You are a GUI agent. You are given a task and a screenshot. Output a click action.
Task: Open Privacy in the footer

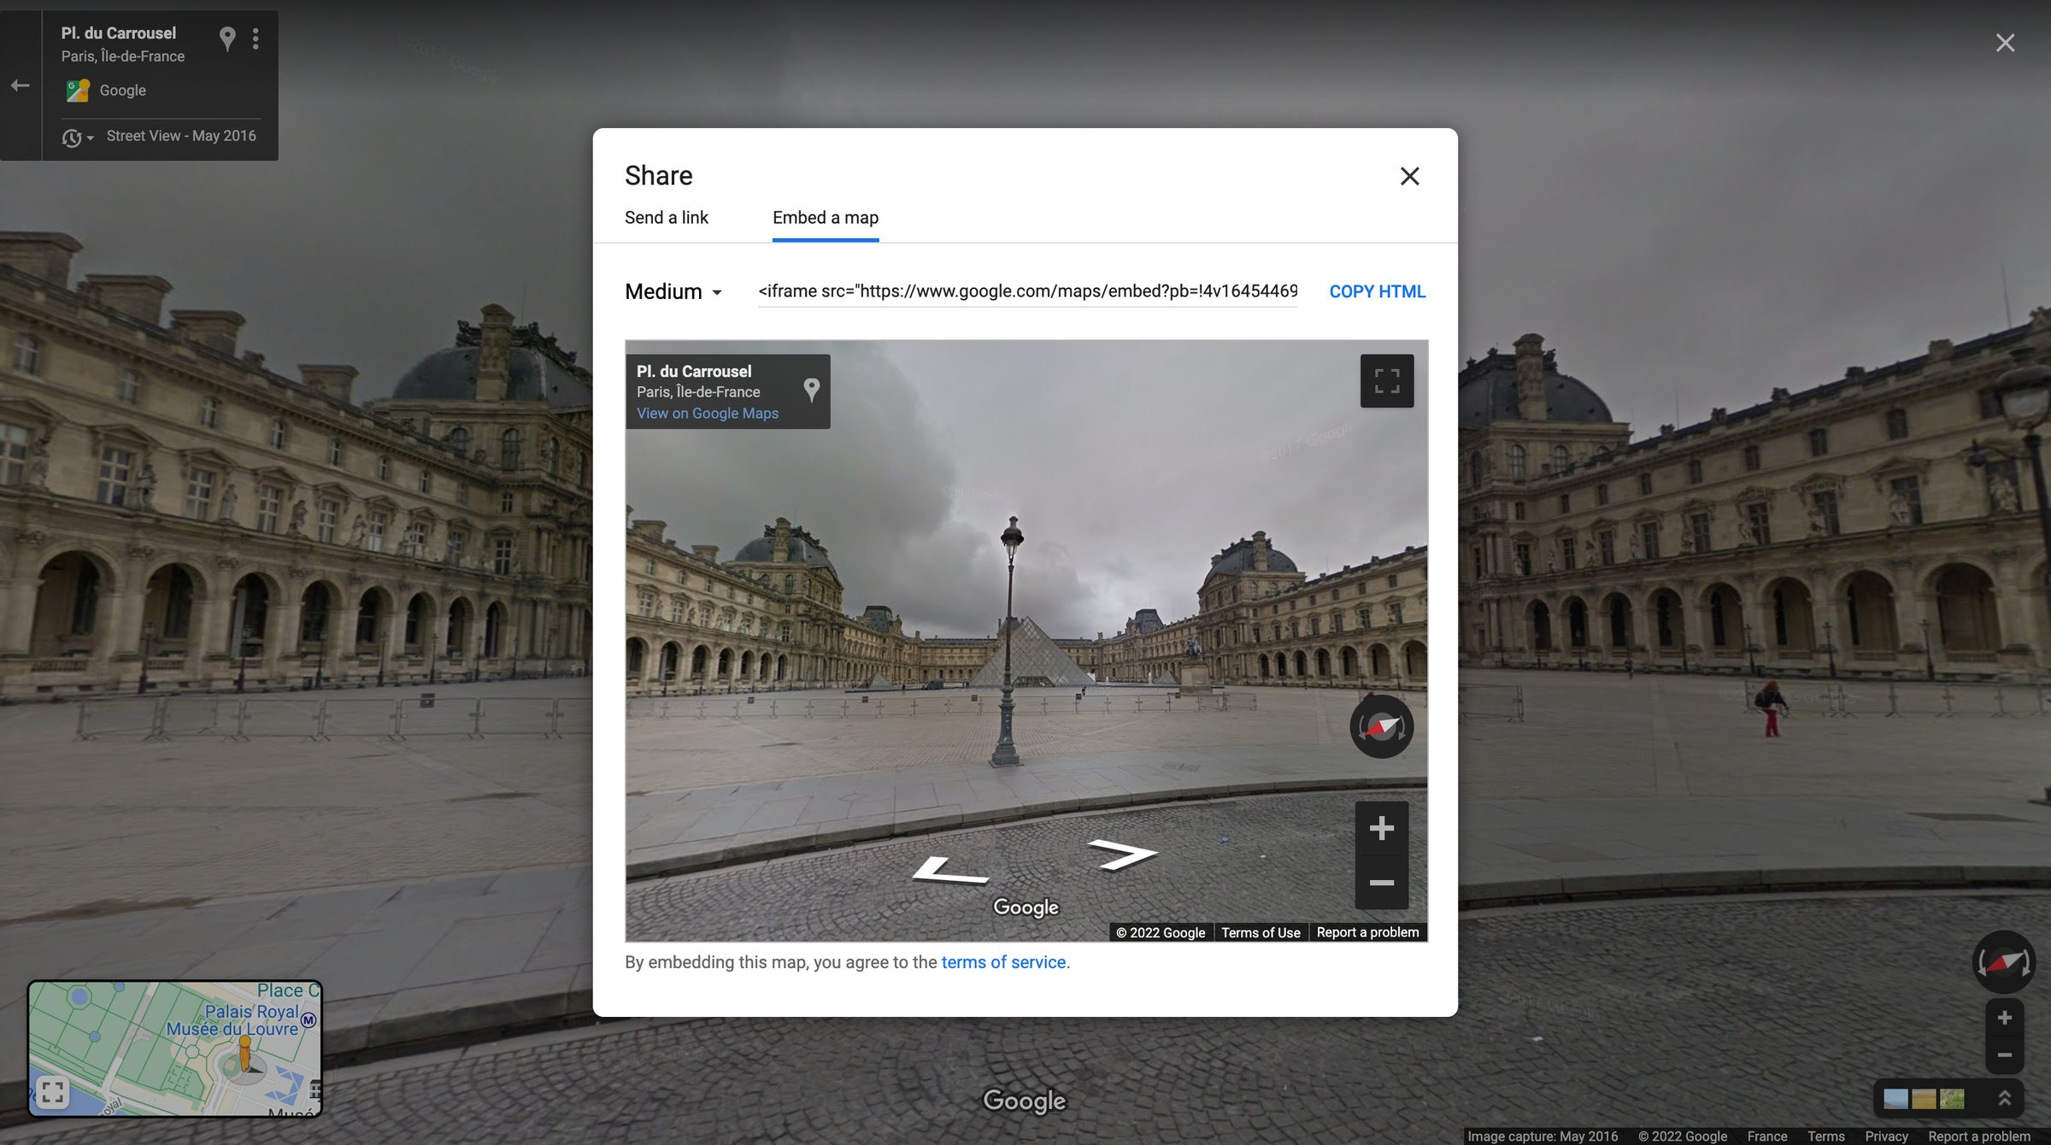click(x=1886, y=1136)
